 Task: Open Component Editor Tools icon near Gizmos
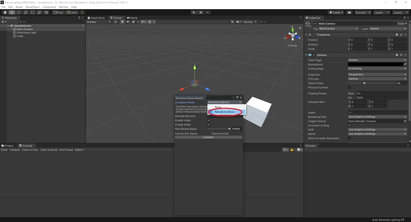pos(233,22)
